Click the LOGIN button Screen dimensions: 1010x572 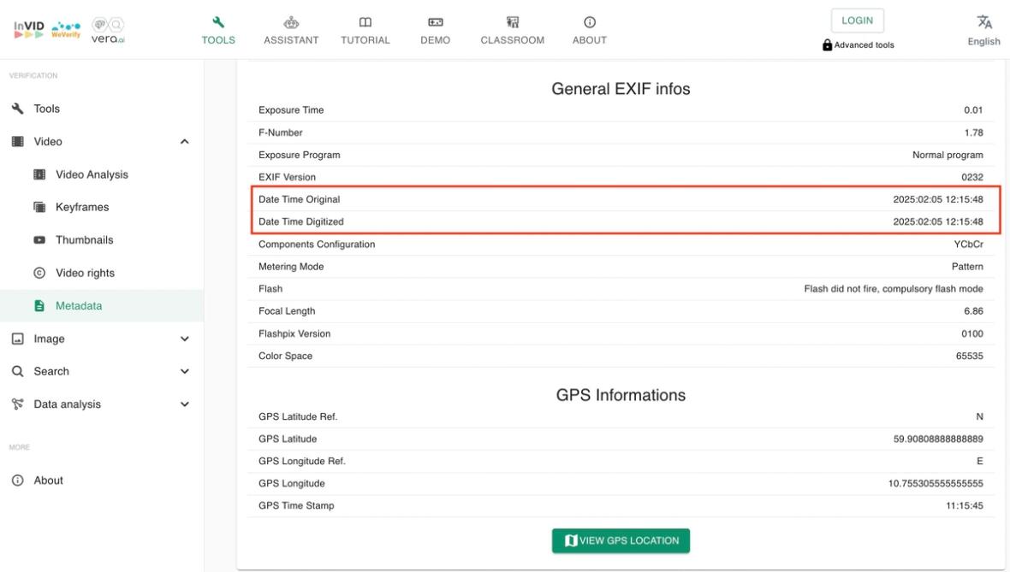coord(858,21)
